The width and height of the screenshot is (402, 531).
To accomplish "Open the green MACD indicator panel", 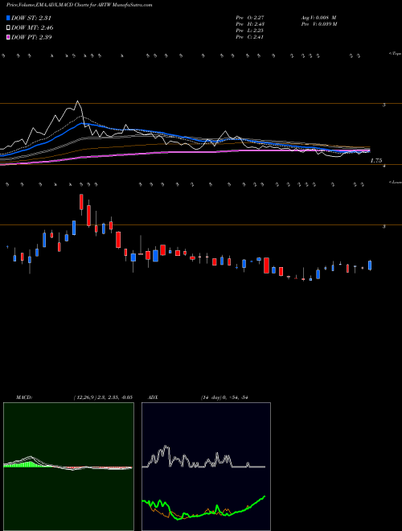I will [x=68, y=467].
